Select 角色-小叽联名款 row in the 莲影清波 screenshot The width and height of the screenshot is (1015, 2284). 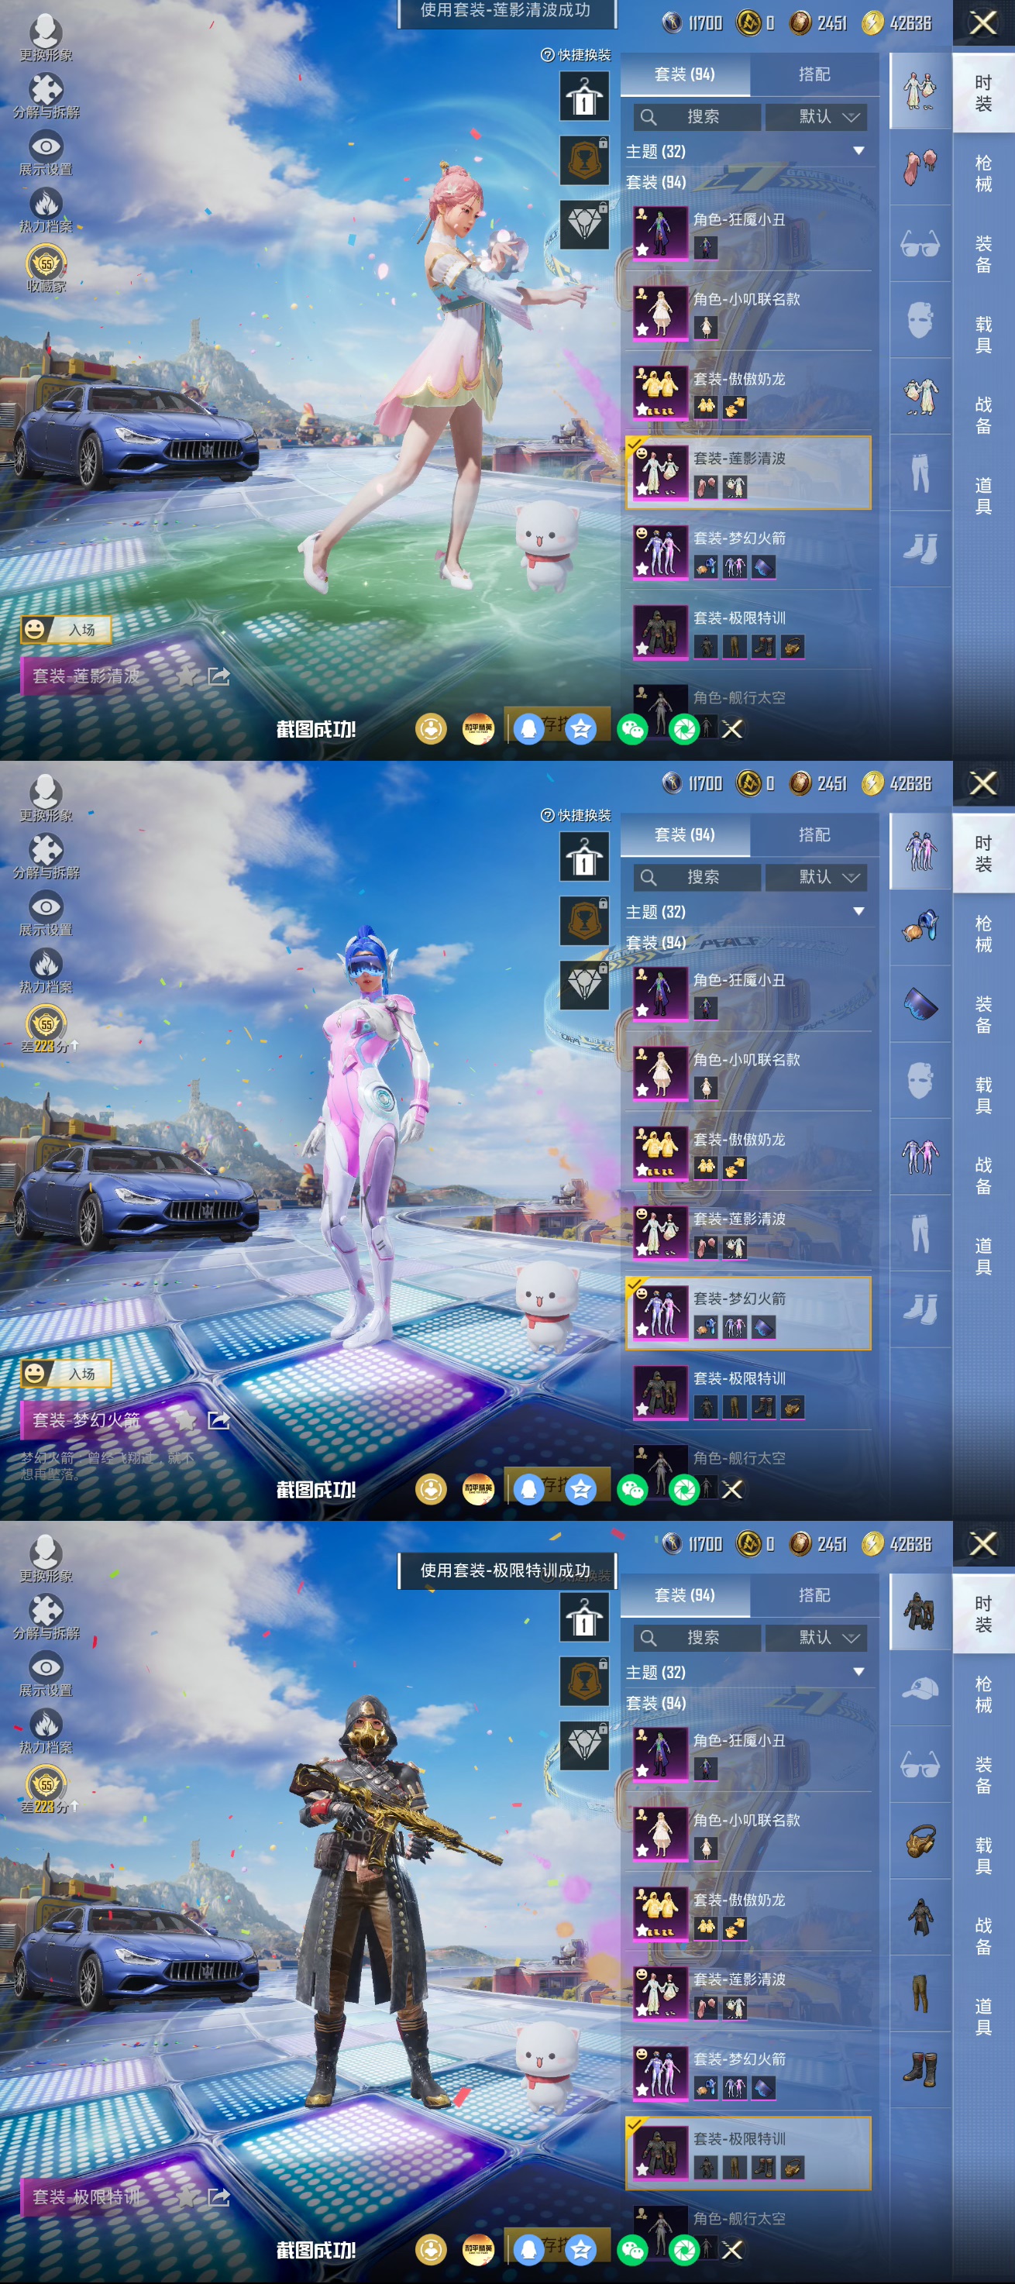point(748,312)
